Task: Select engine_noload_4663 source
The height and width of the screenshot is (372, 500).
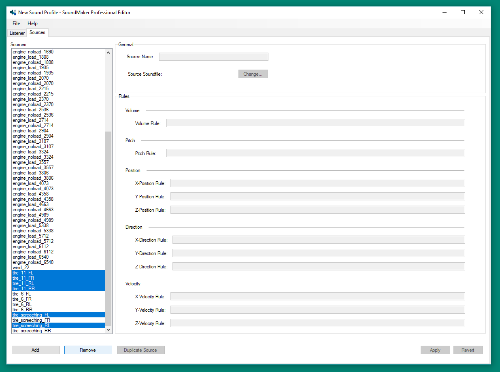Action: 58,210
